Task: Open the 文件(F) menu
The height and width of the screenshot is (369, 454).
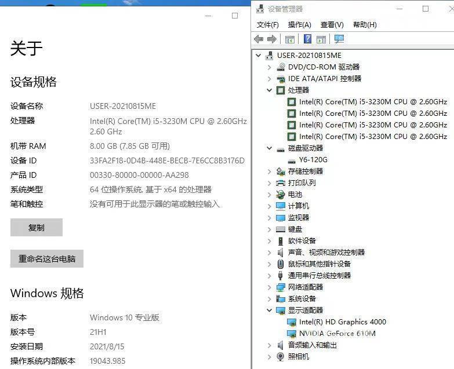Action: [267, 24]
